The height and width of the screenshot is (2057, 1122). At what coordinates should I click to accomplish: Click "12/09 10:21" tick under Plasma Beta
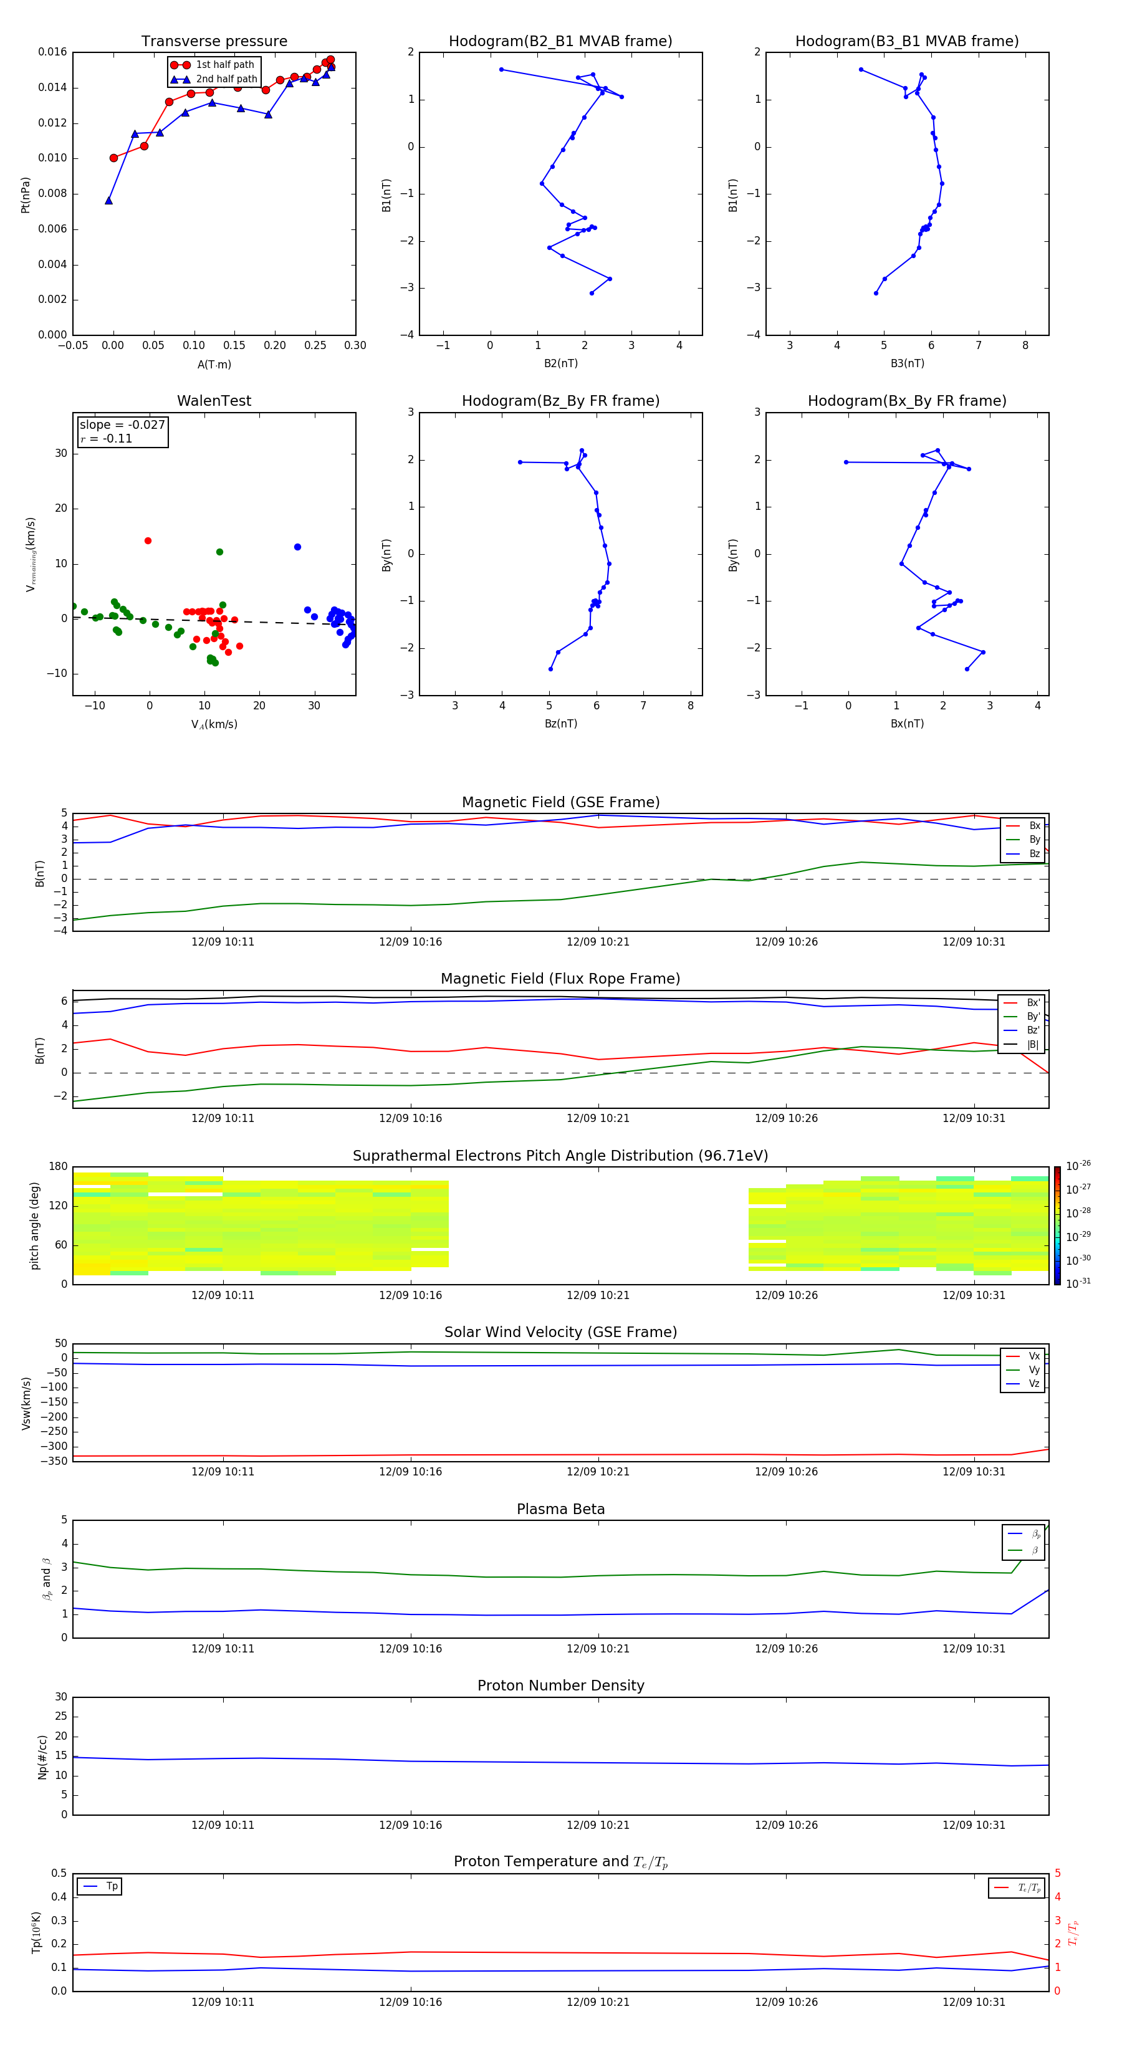(598, 1649)
